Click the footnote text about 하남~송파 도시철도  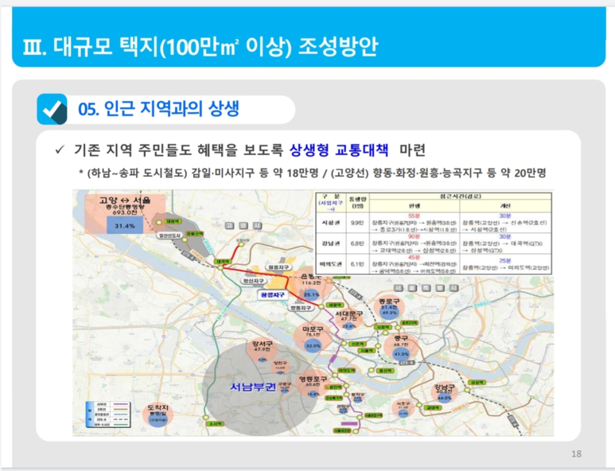312,173
